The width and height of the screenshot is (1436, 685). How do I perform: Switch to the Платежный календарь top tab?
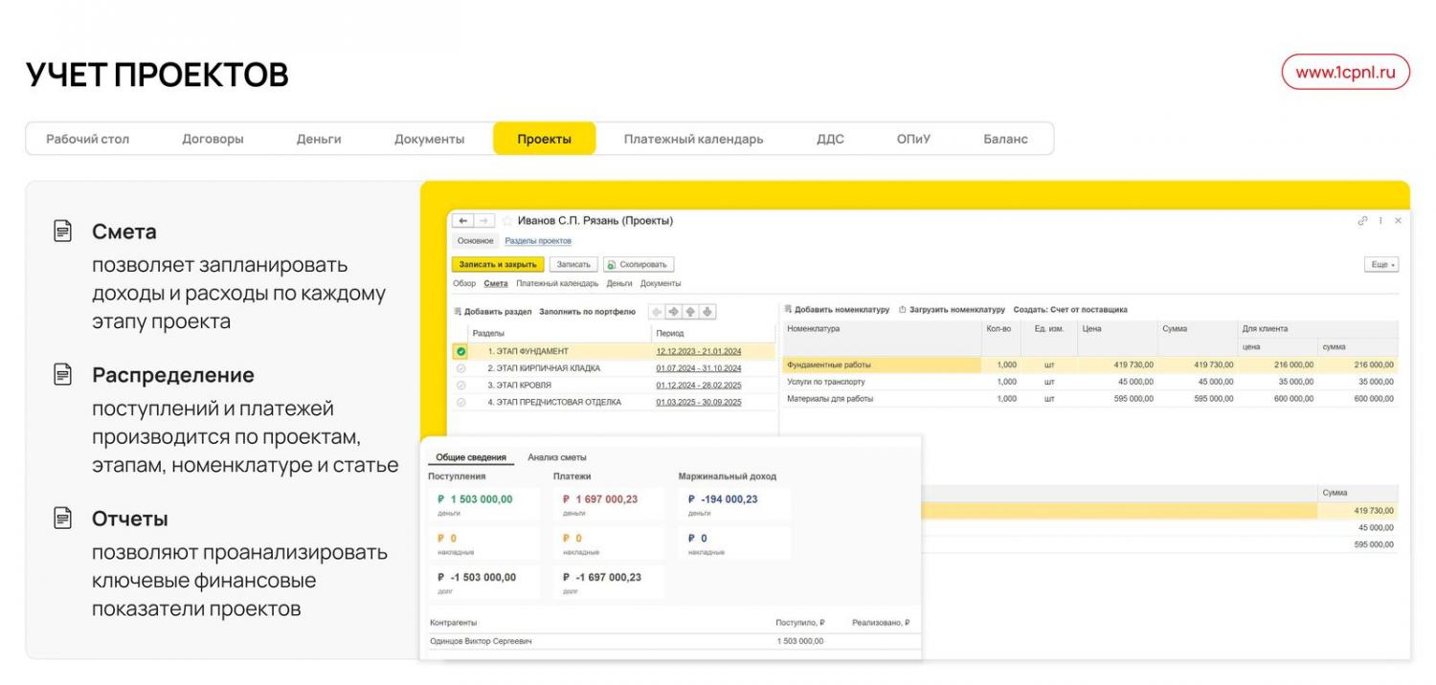(x=693, y=139)
